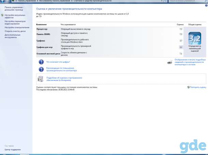This screenshot has height=155, width=208.
Task: Select the gaming graphics score 3,2
Action: click(x=181, y=47)
